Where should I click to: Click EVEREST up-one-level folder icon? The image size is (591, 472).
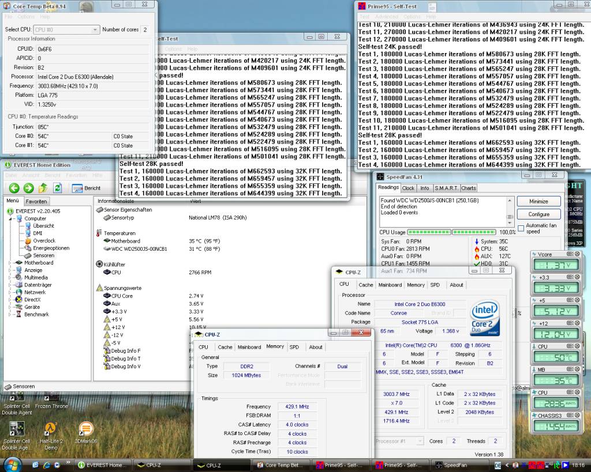coord(43,188)
